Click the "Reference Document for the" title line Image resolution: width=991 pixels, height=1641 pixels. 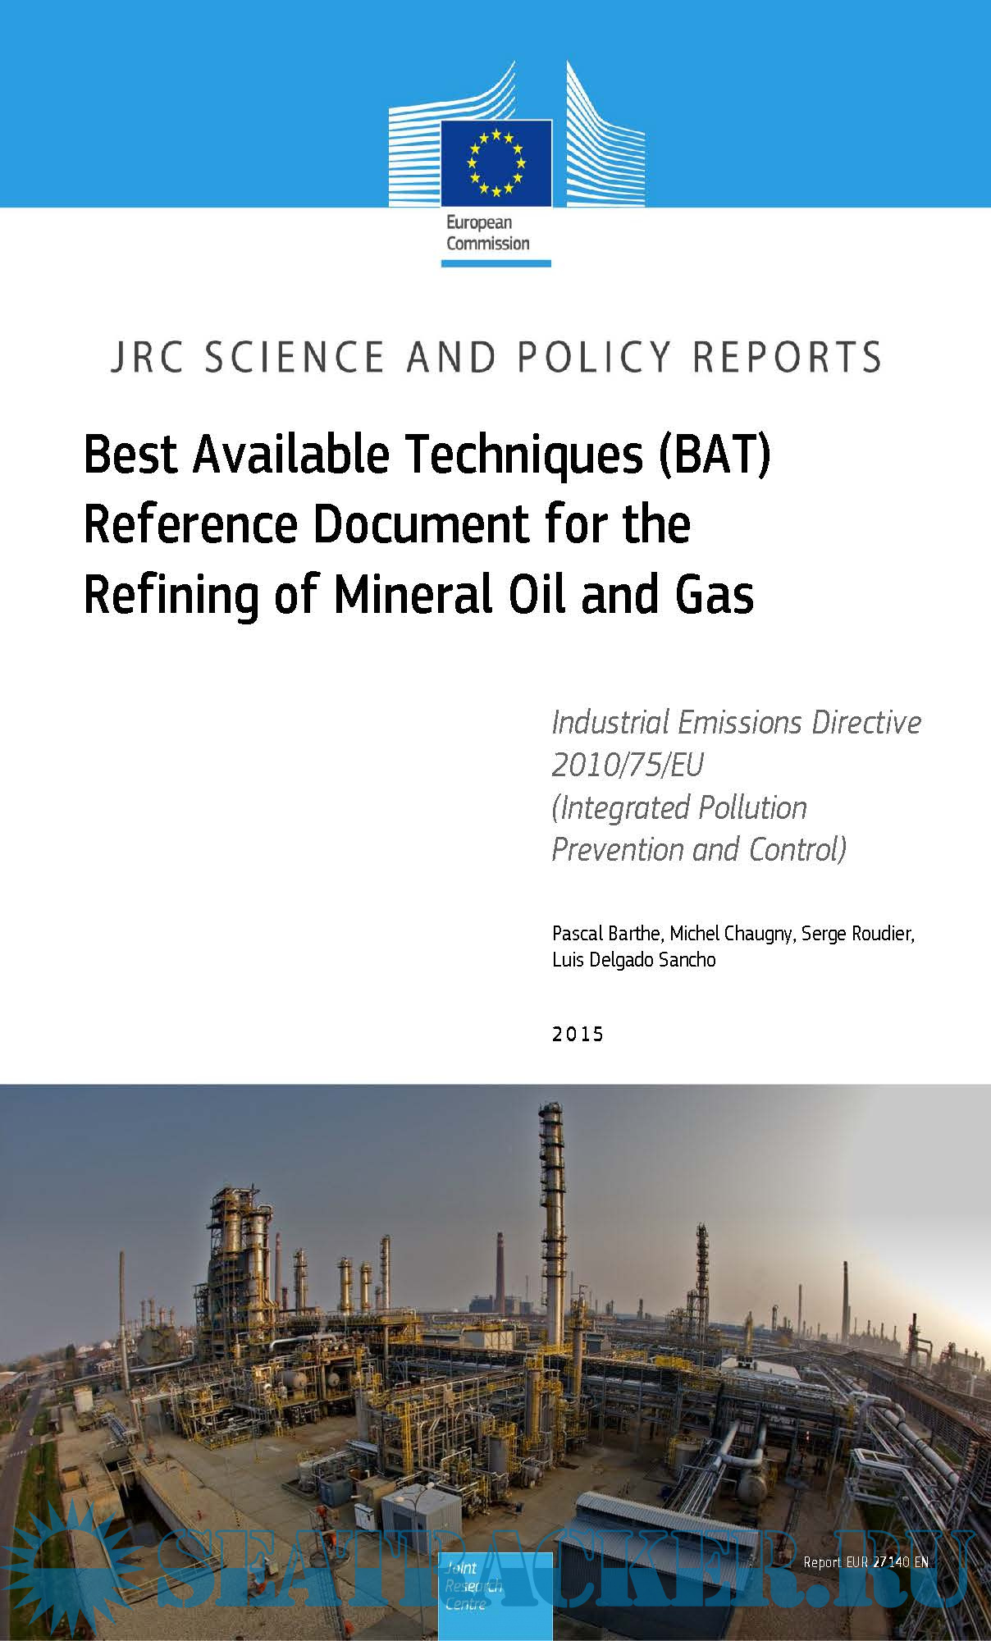click(386, 524)
